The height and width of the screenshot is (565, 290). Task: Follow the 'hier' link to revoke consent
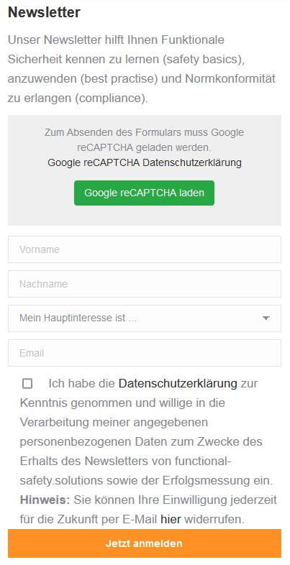(x=171, y=520)
